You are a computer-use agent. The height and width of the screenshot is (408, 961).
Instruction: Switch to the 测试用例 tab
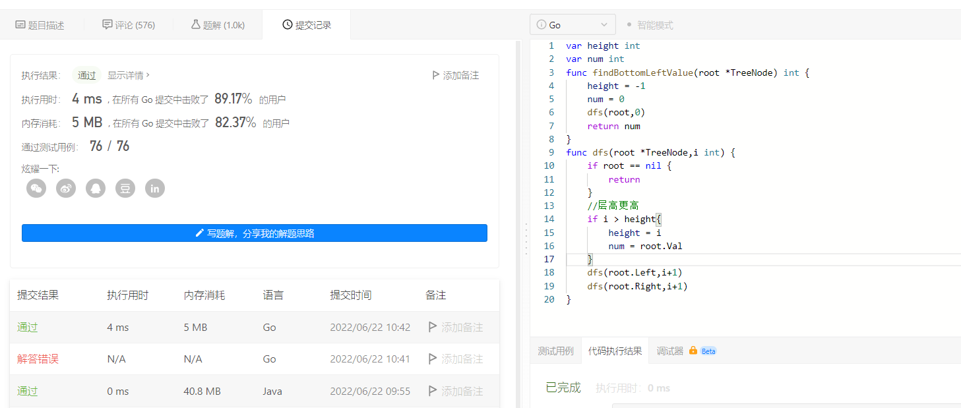coord(555,351)
